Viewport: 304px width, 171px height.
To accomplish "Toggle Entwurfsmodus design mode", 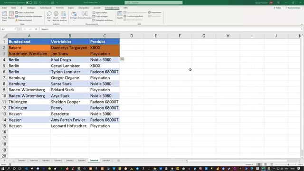I will (85, 15).
